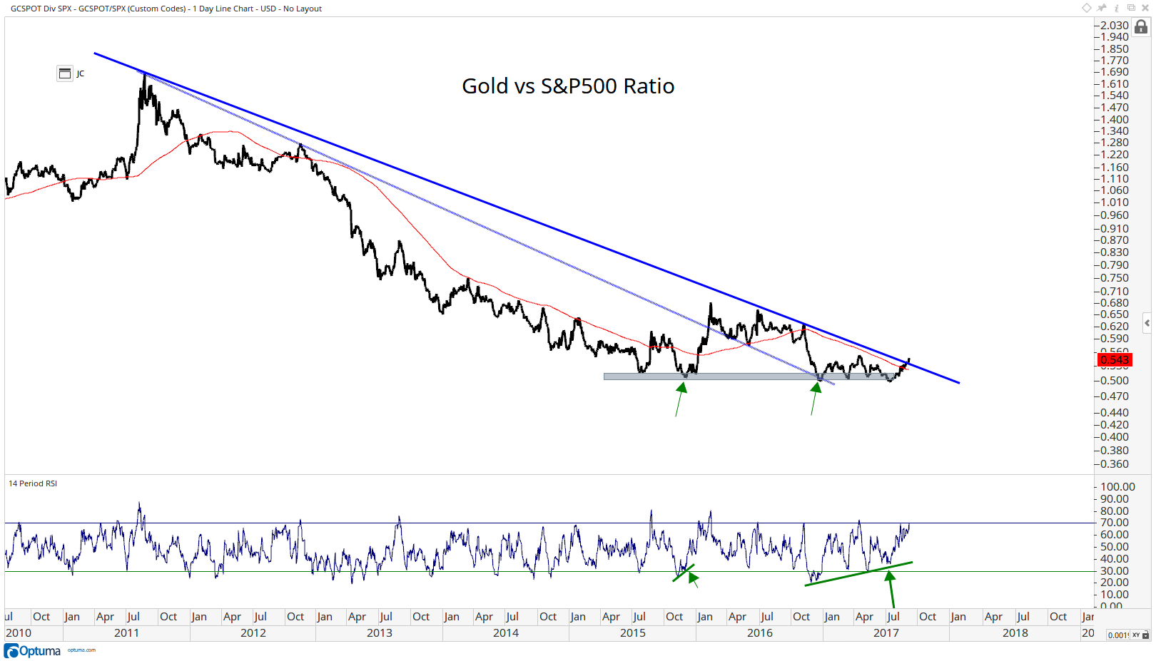Click the Optuma logo

[x=33, y=651]
